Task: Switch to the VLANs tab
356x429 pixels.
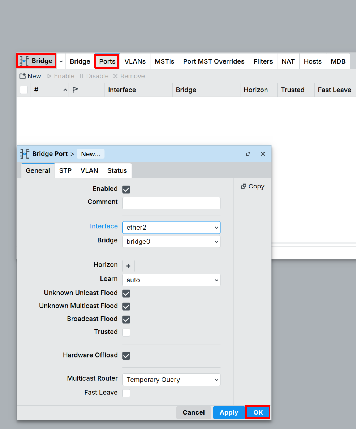Action: tap(134, 61)
